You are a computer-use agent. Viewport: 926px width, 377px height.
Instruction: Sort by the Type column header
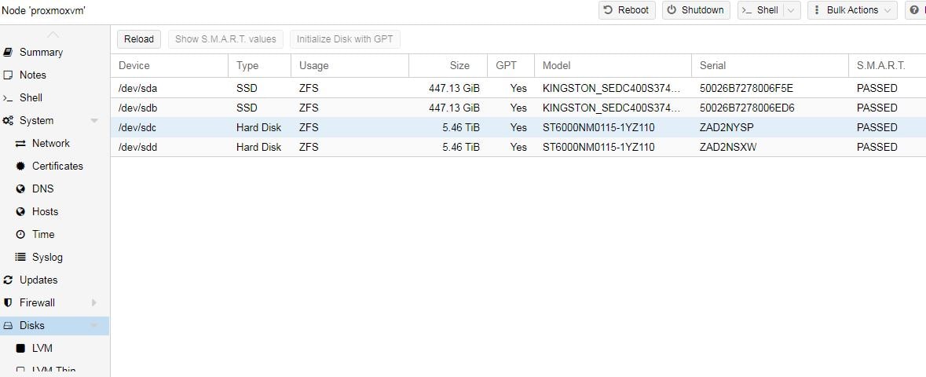[x=259, y=66]
